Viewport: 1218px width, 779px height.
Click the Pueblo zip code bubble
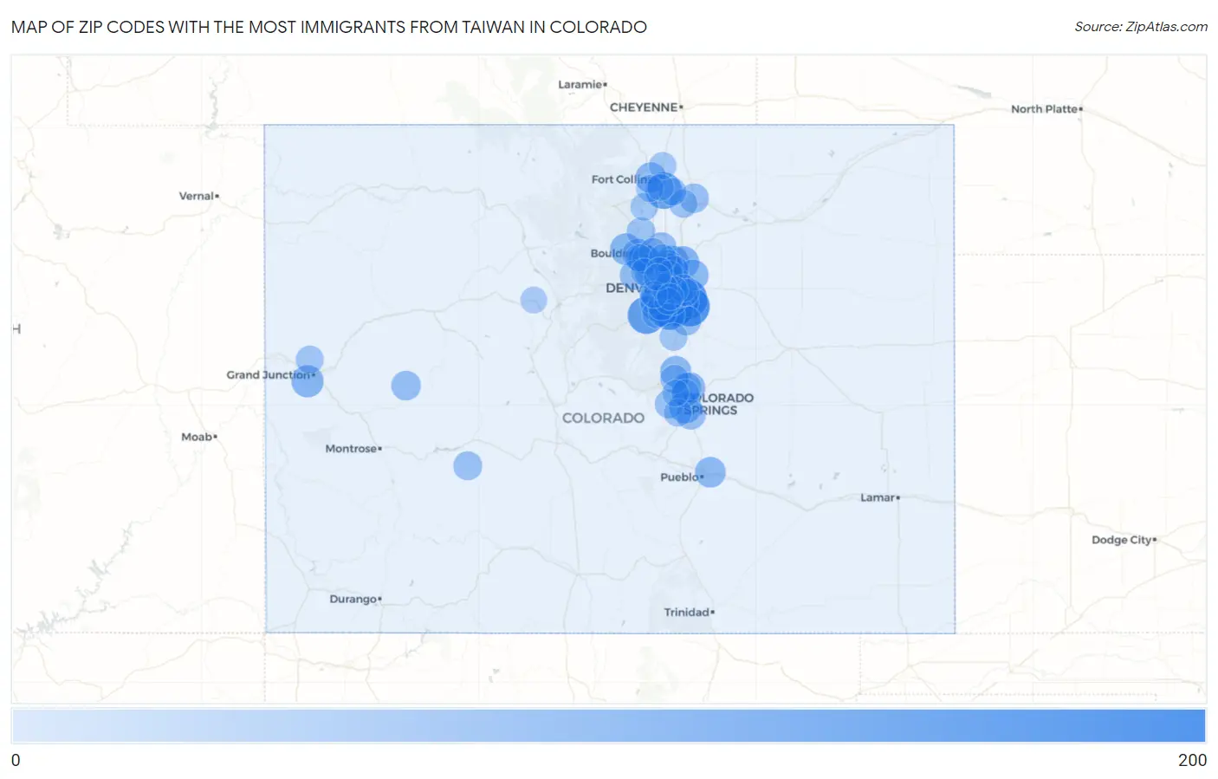tap(709, 472)
